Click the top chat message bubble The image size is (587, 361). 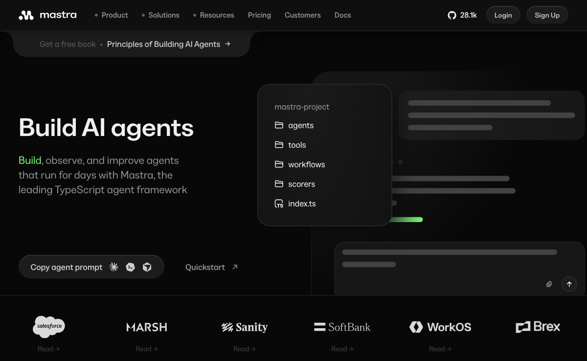tap(492, 115)
